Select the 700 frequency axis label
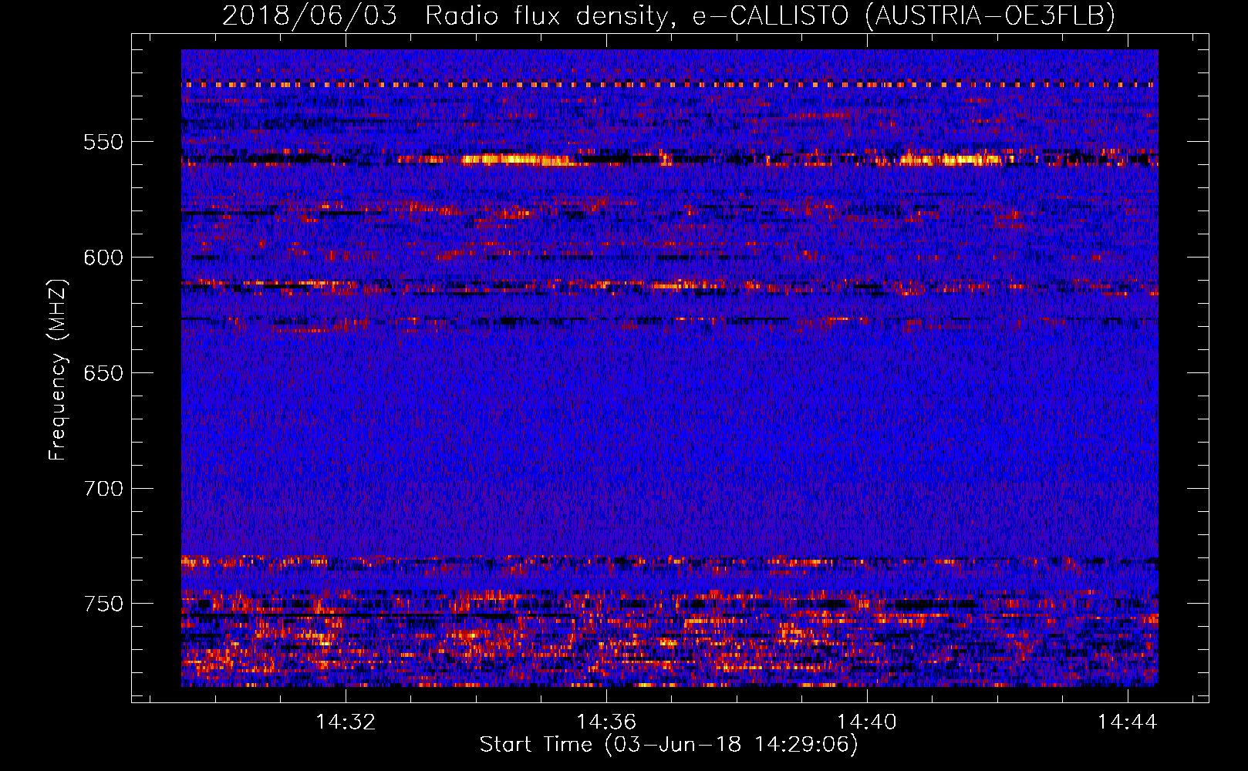This screenshot has width=1248, height=771. coord(103,489)
